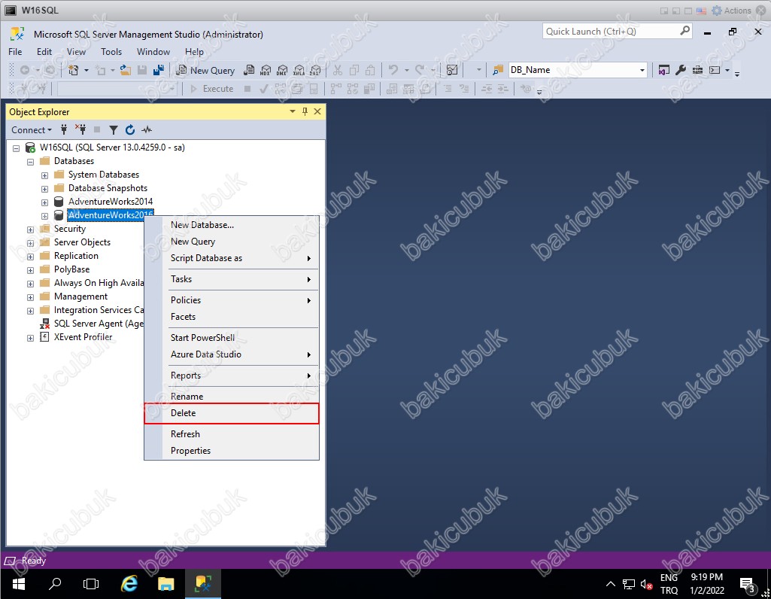771x599 pixels.
Task: Collapse the Databases folder node
Action: click(x=31, y=162)
